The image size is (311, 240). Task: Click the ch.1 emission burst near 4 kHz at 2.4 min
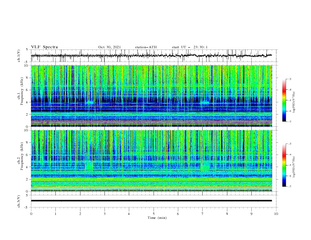90,103
